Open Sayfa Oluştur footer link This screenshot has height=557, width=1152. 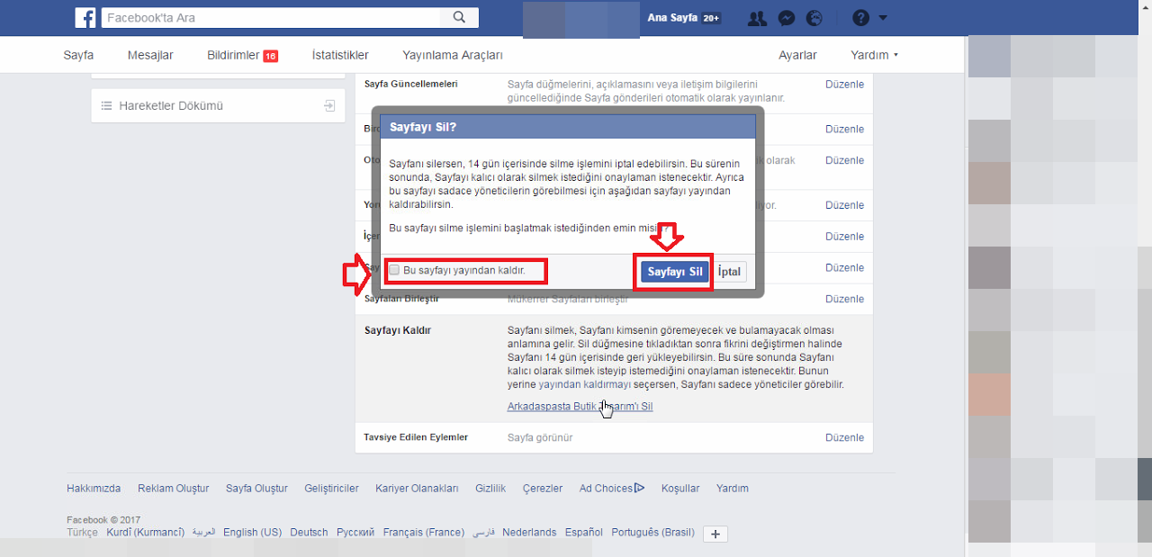point(256,489)
